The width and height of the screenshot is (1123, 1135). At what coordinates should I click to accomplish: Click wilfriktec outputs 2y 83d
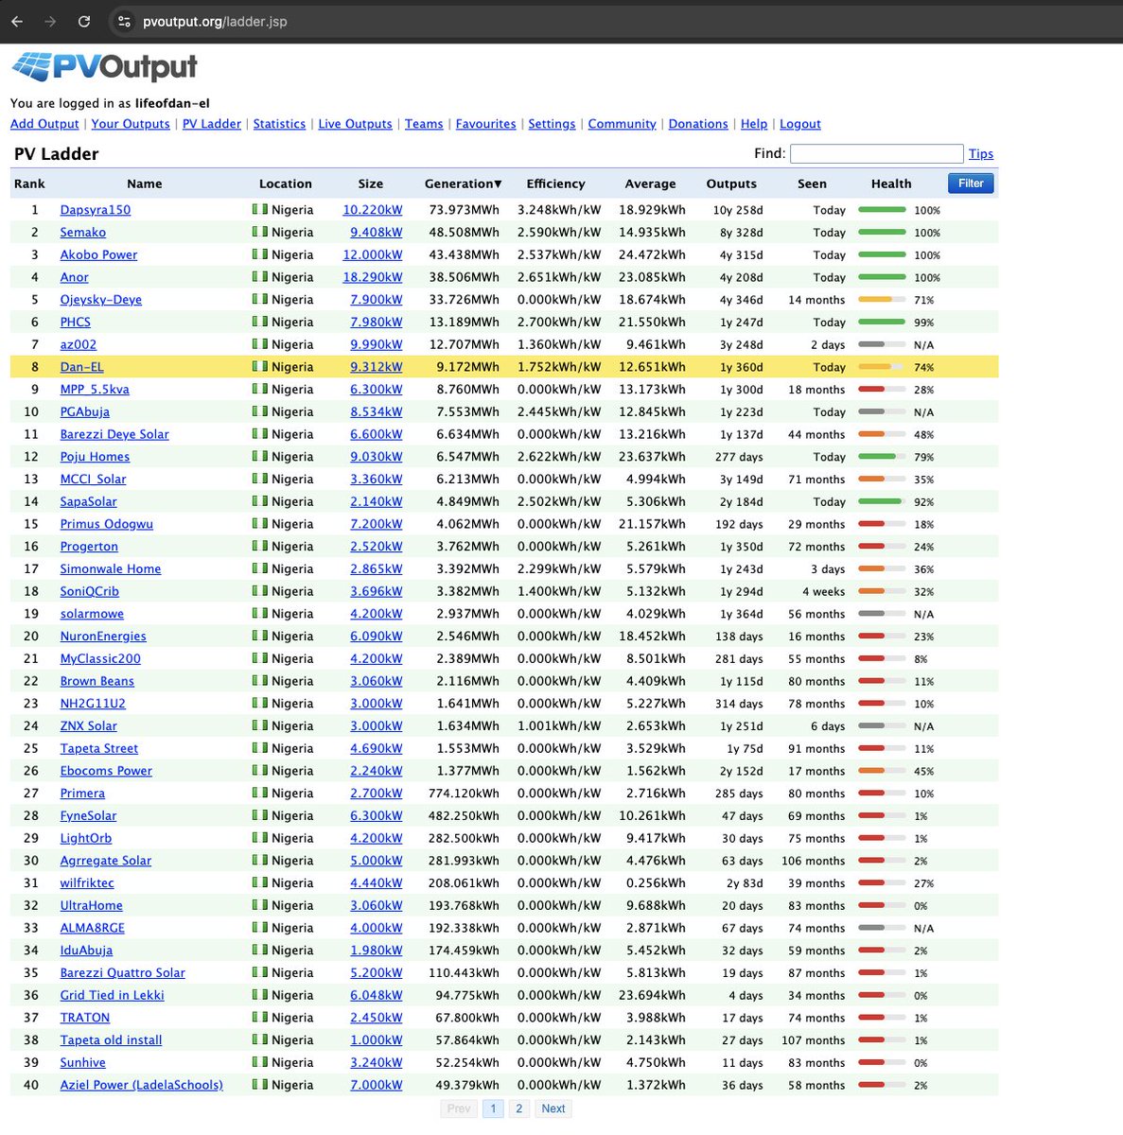coord(745,882)
